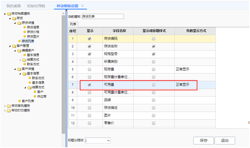Click the bullet icon beside 供应商

click(35, 96)
